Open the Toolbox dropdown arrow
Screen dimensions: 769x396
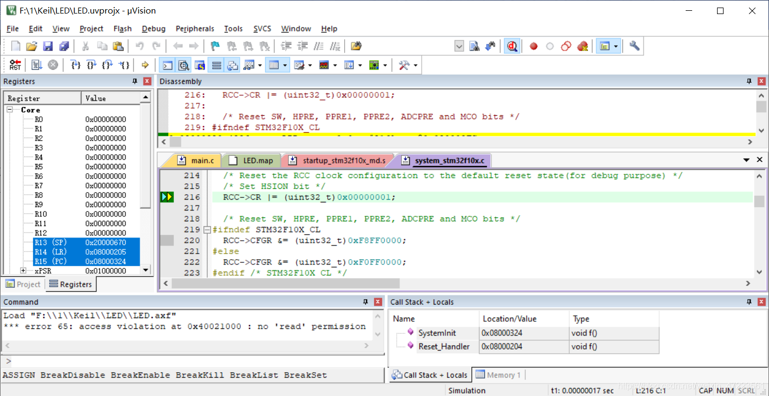(x=415, y=65)
